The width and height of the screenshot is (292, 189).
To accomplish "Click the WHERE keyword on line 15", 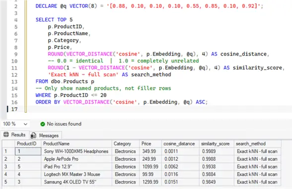I will tap(43, 95).
